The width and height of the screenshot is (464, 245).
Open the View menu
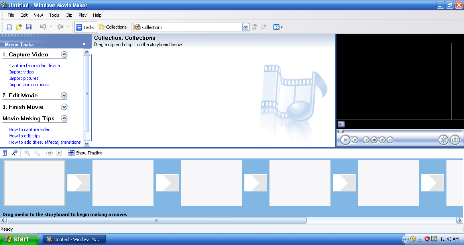39,15
